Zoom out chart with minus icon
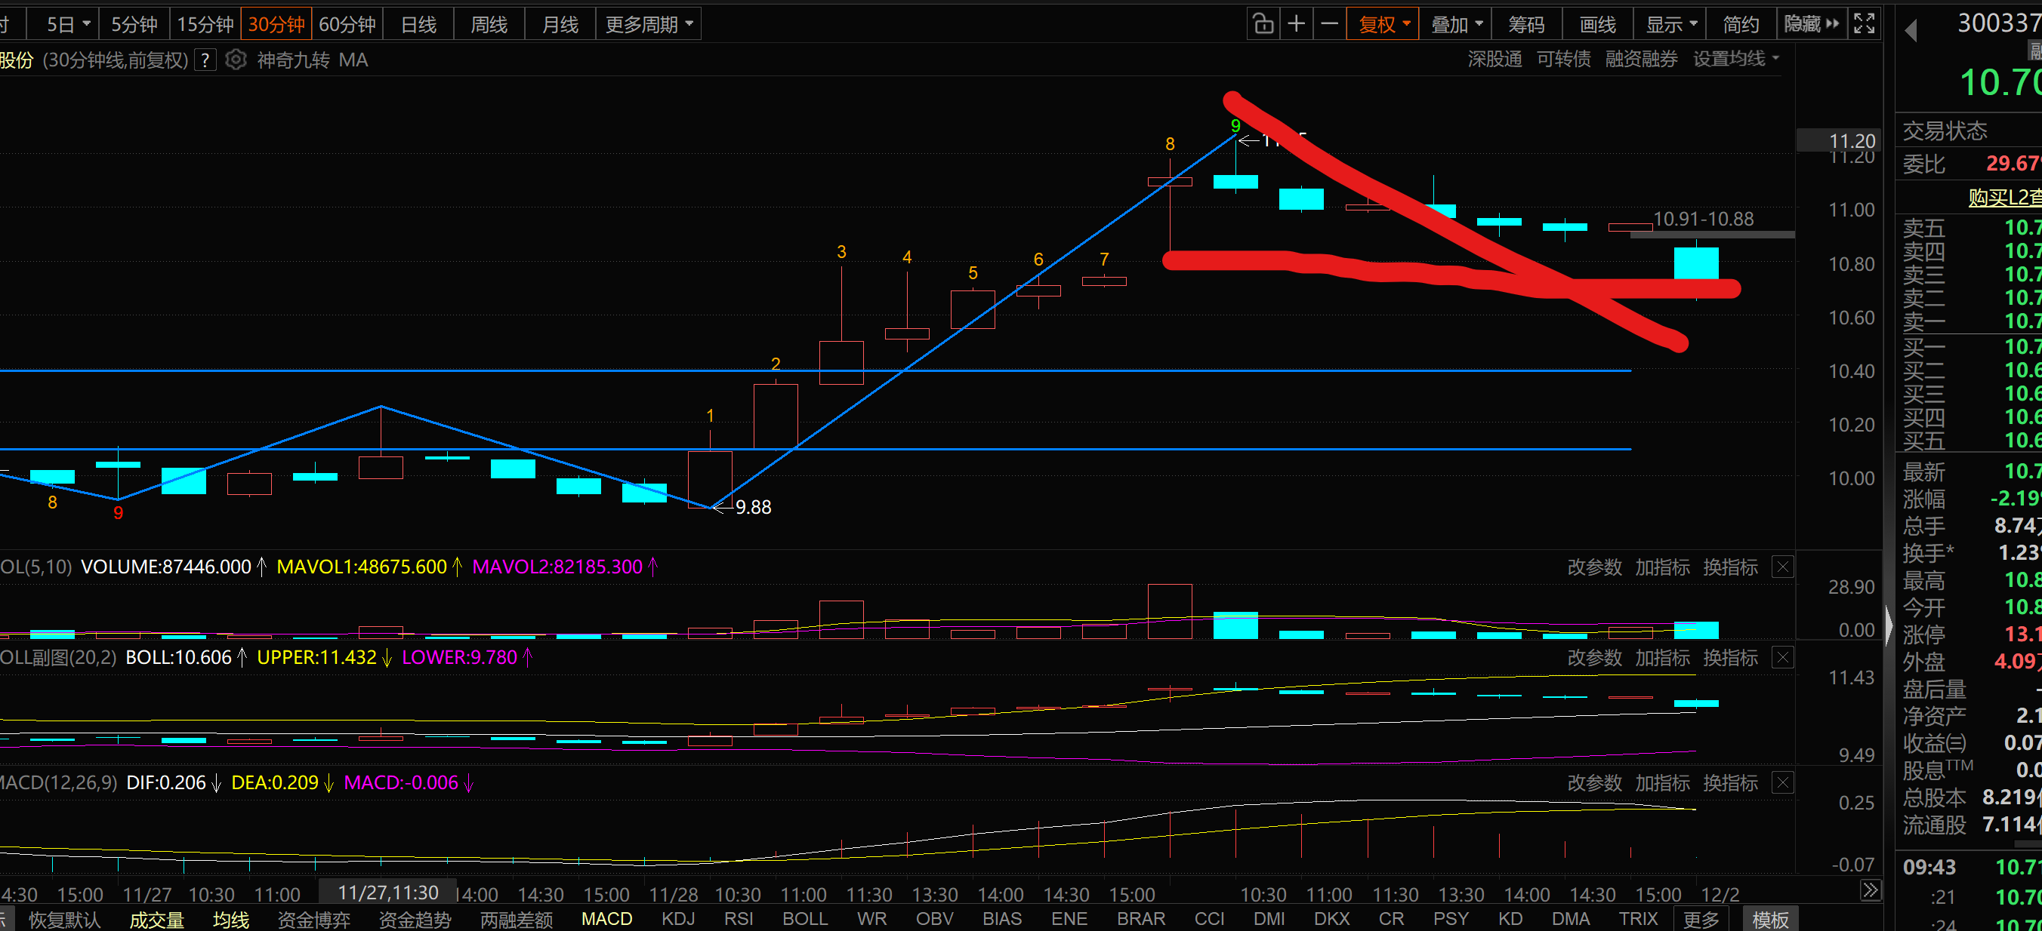Screen dimensions: 2042x931 pyautogui.click(x=1329, y=23)
